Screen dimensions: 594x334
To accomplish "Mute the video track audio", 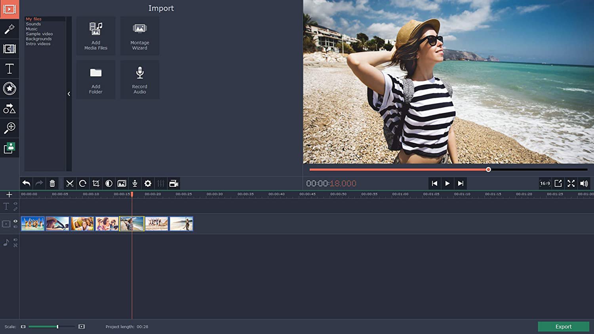I will 15,226.
